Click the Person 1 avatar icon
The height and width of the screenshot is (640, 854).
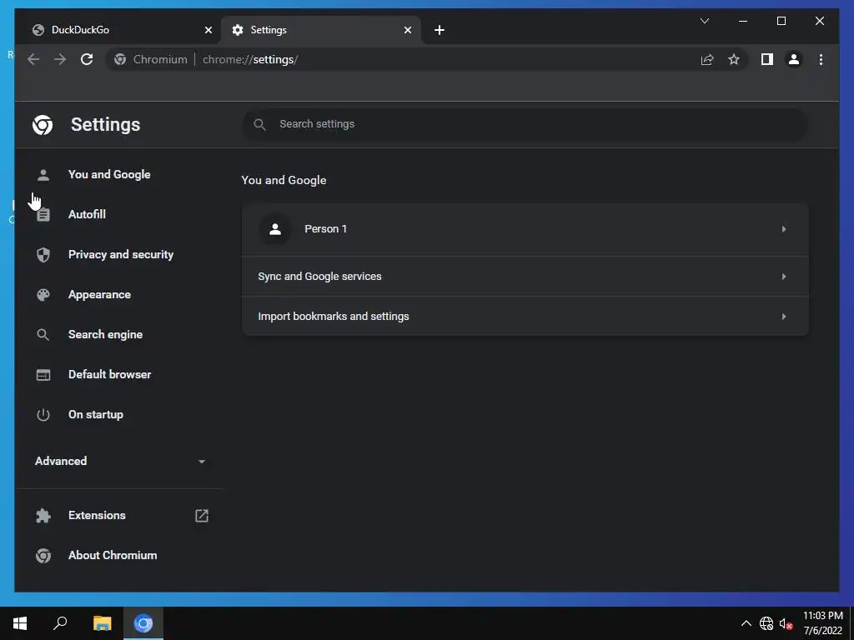[275, 229]
